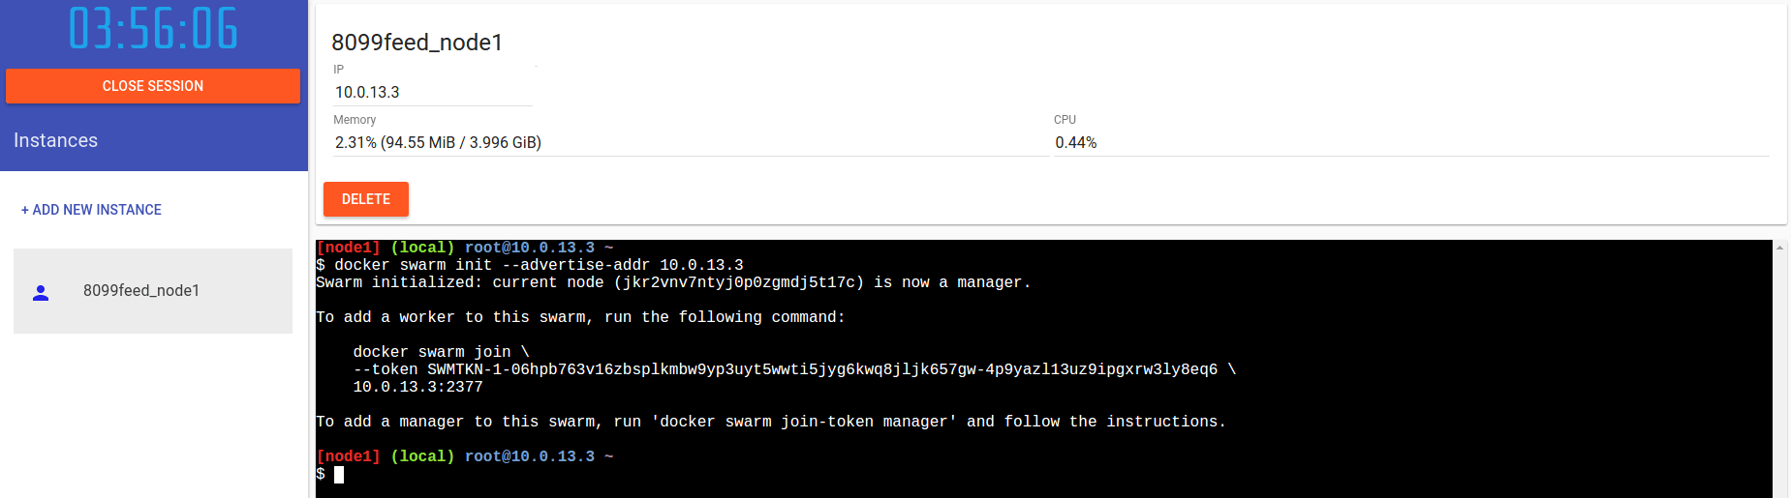Screen dimensions: 1791x498
Task: Click the user icon beside 8099feed_node1
Action: [41, 292]
